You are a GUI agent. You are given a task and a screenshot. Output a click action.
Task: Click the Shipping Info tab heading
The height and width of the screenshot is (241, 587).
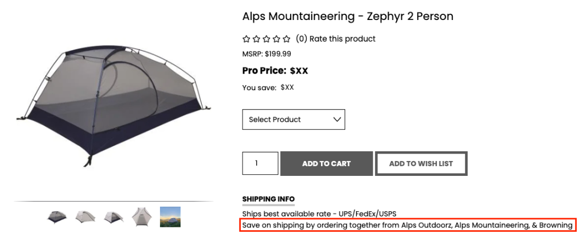(268, 199)
